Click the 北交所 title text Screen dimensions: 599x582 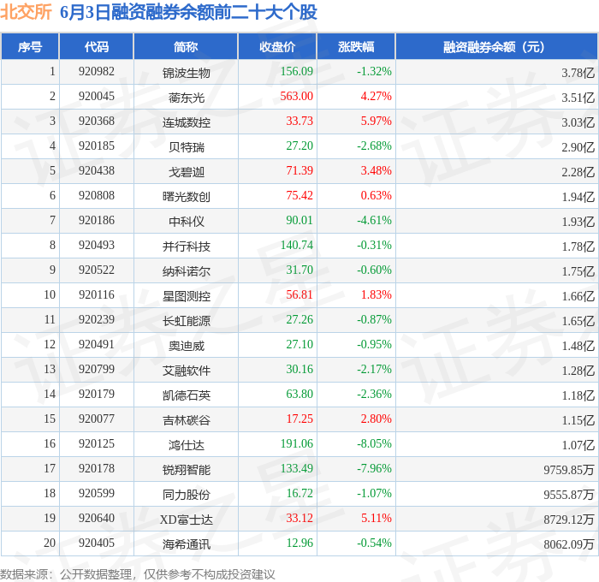pyautogui.click(x=26, y=12)
